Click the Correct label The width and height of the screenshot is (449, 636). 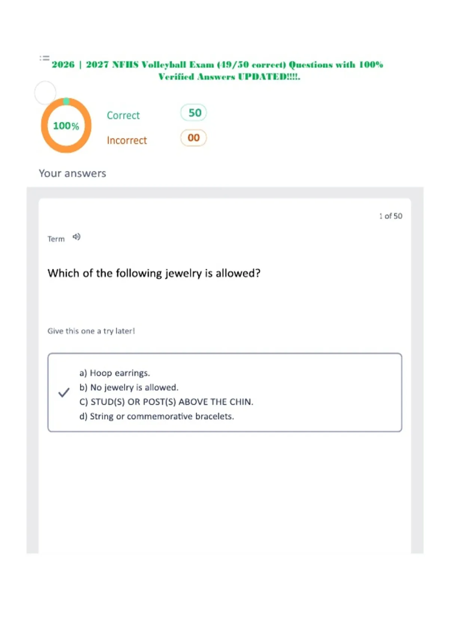[x=123, y=115]
